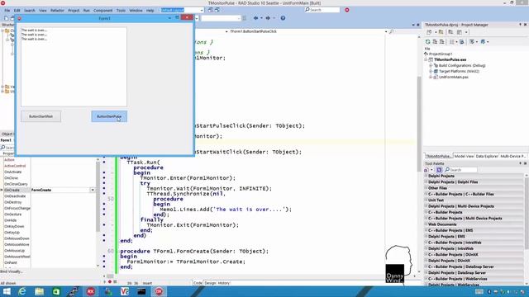Open the Tools menu

tap(121, 11)
